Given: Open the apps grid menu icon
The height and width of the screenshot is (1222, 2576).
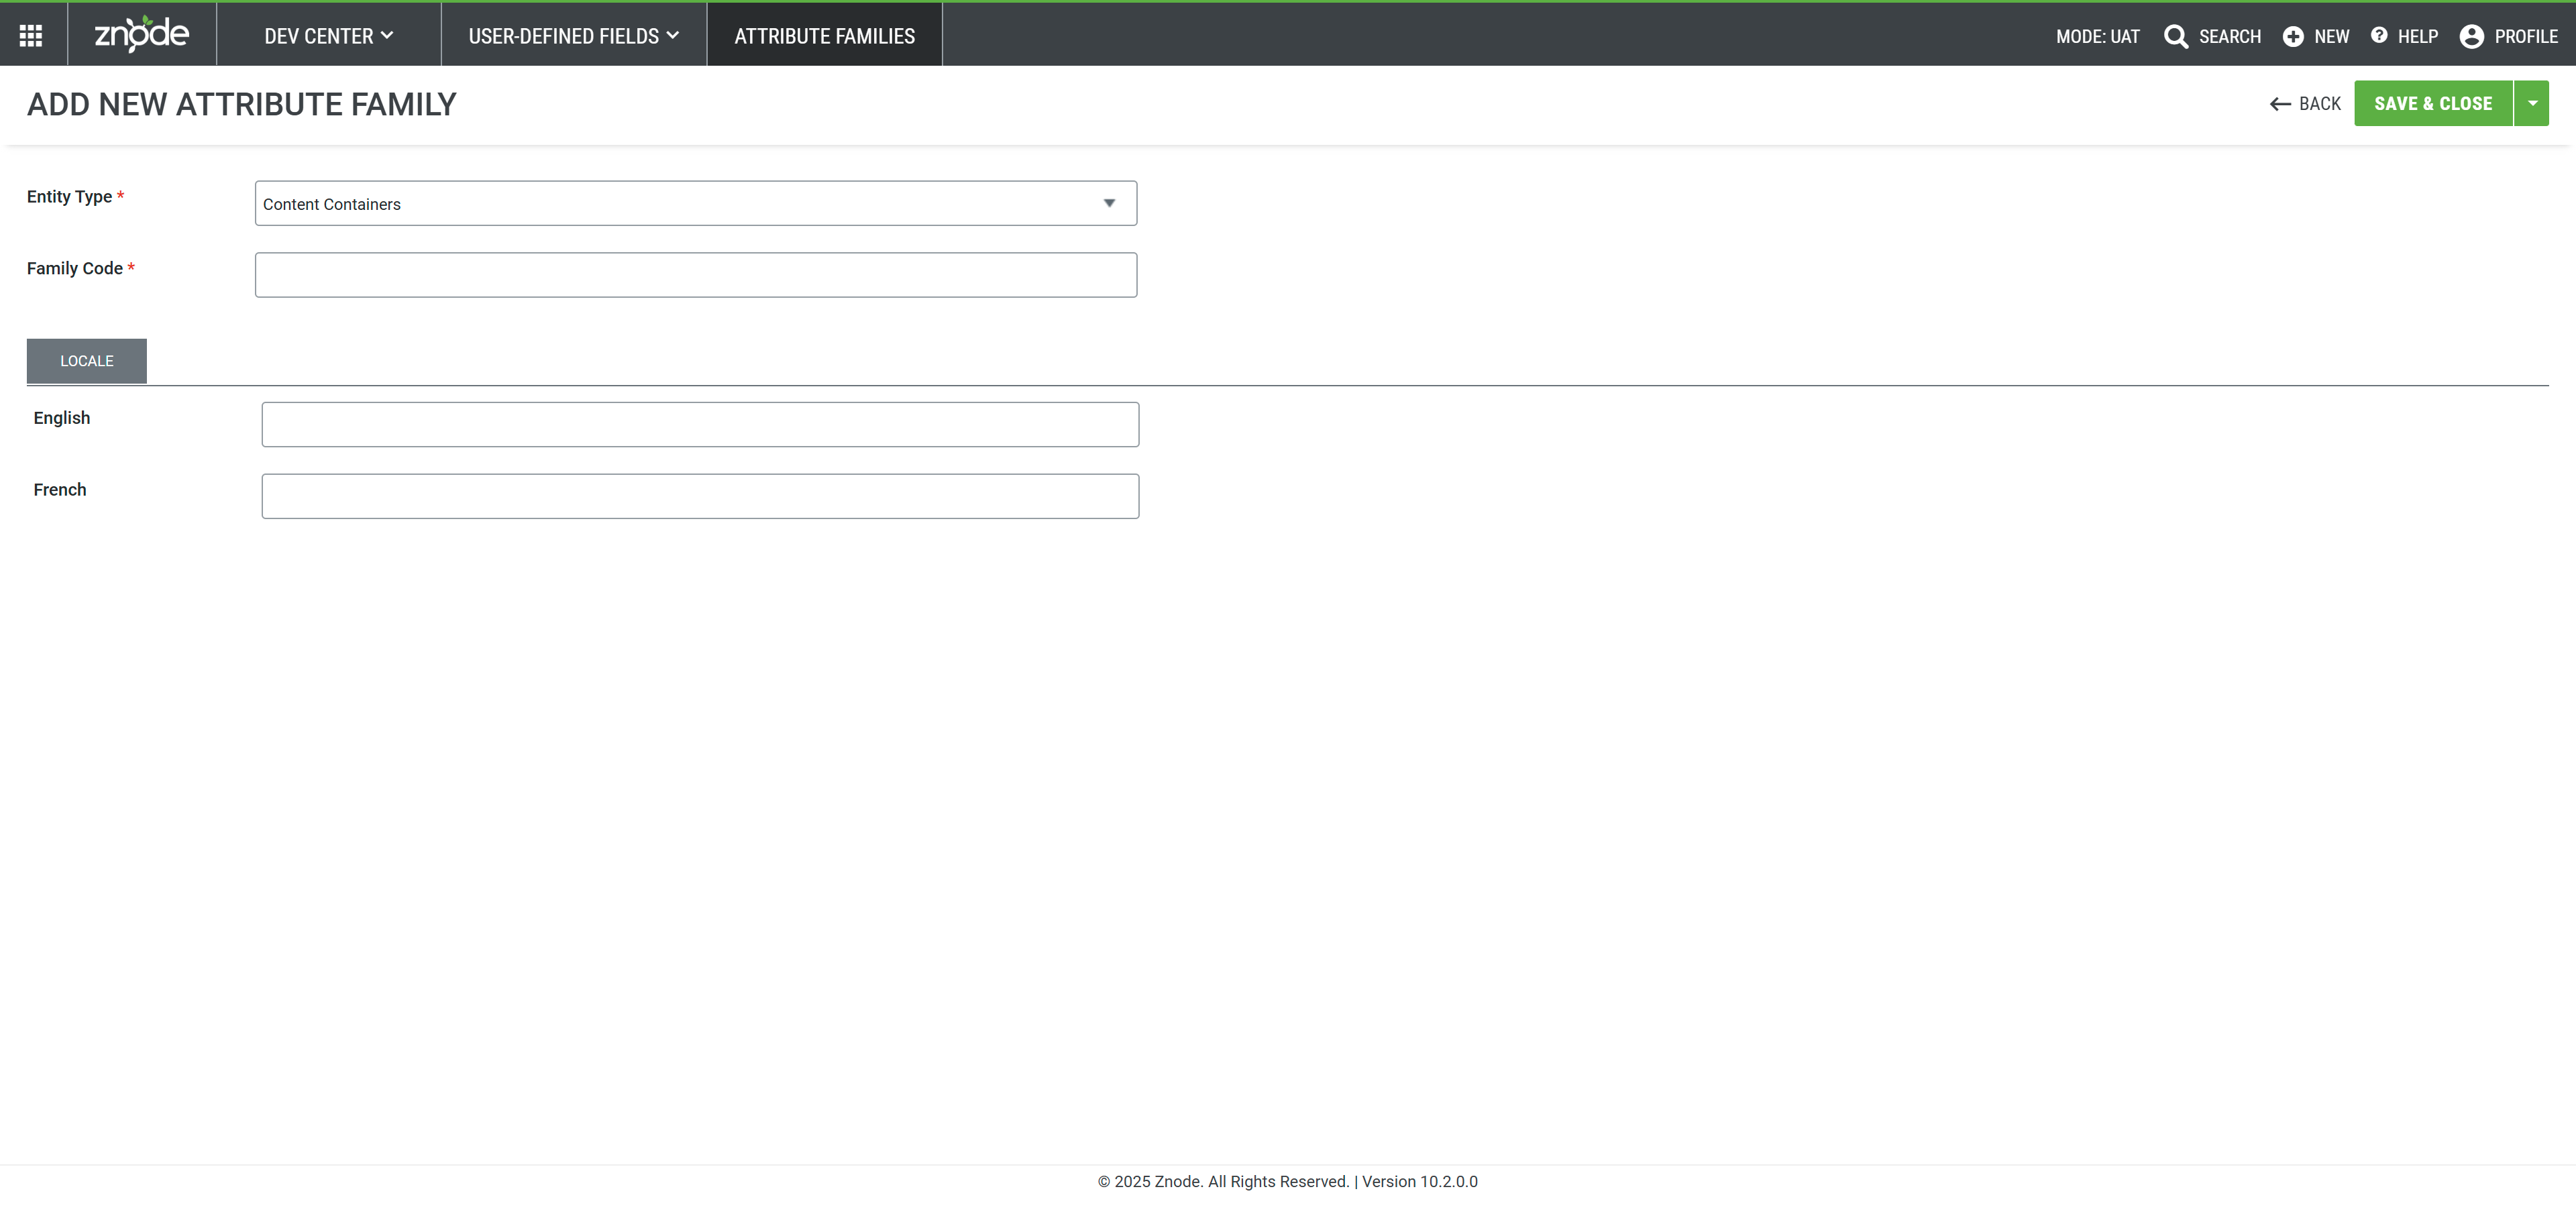Looking at the screenshot, I should 31,36.
